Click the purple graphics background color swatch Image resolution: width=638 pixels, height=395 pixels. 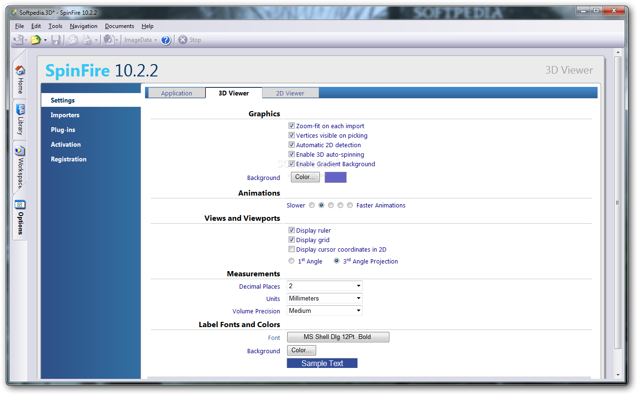click(336, 178)
